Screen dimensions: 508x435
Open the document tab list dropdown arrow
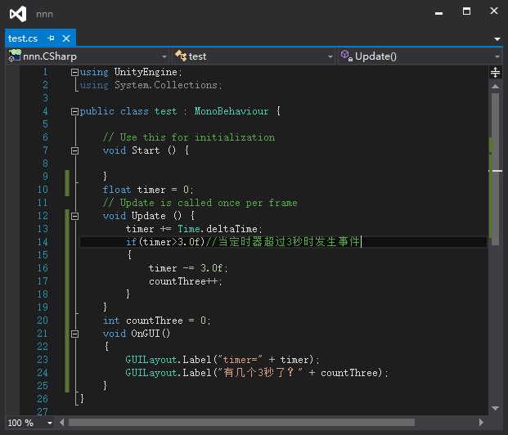(497, 39)
